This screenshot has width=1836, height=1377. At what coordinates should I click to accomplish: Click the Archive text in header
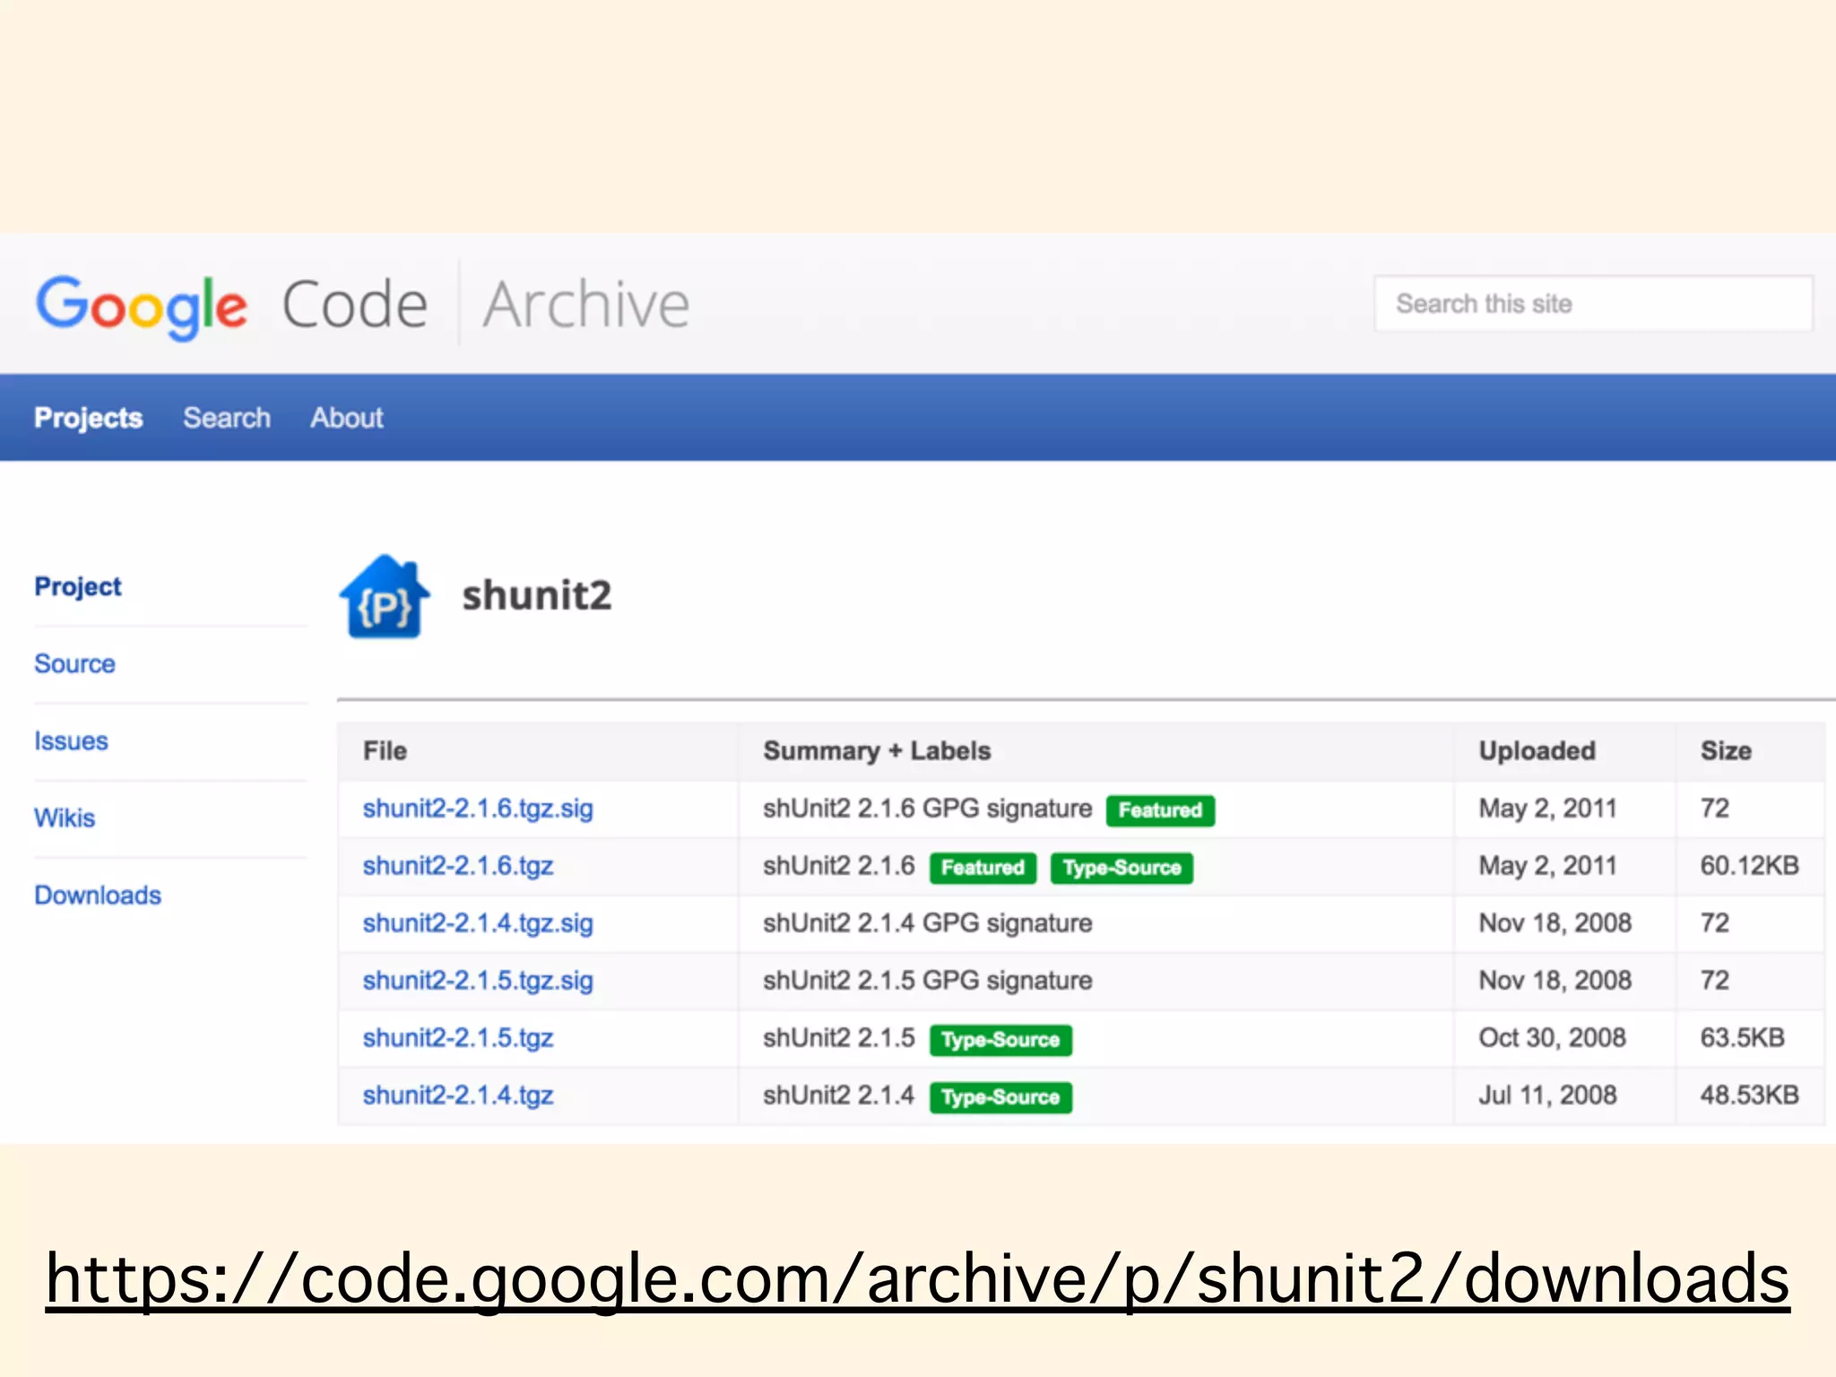(586, 305)
